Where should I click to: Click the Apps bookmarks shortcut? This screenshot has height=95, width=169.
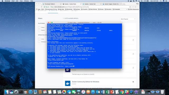tap(38, 9)
